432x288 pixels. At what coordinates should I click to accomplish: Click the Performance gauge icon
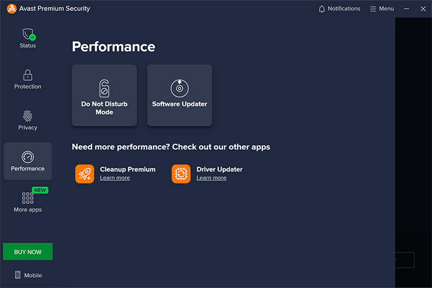tap(28, 157)
